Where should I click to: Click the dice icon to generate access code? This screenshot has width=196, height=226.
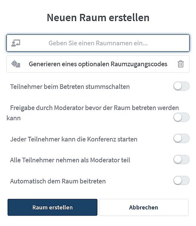point(16,64)
